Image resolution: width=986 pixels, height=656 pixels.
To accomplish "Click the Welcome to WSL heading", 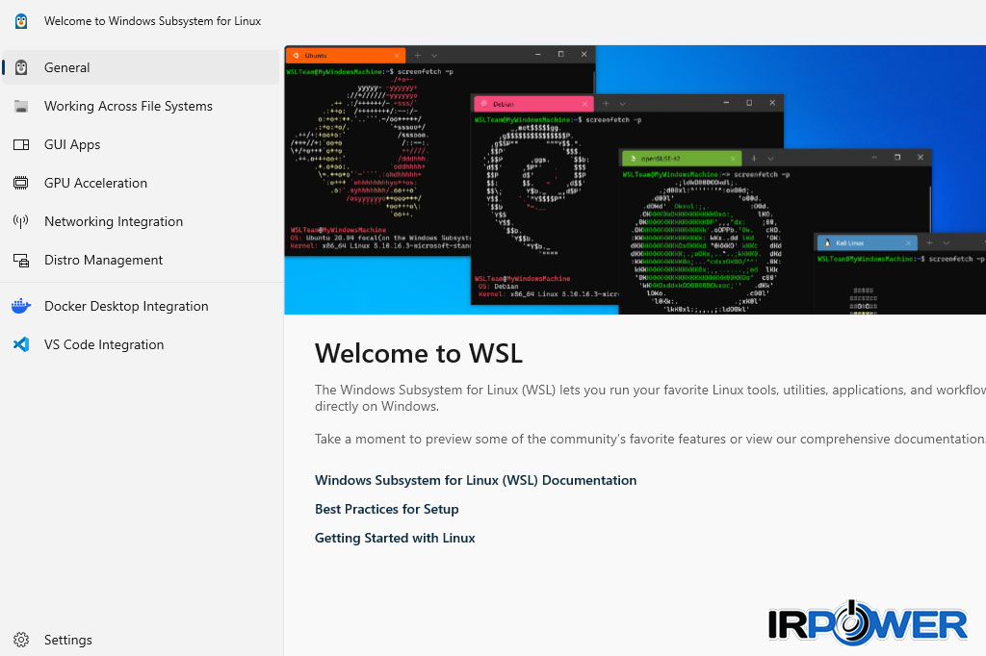I will click(419, 353).
